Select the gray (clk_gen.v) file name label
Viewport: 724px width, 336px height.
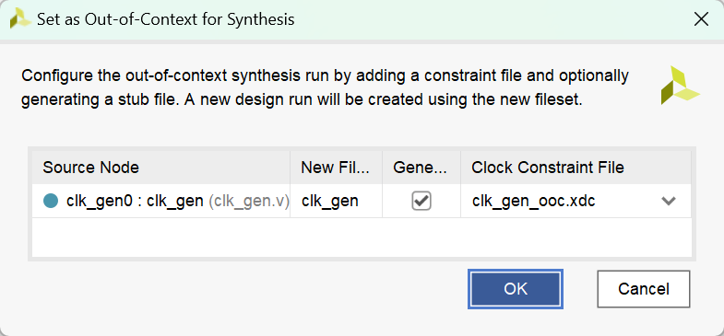pos(249,202)
